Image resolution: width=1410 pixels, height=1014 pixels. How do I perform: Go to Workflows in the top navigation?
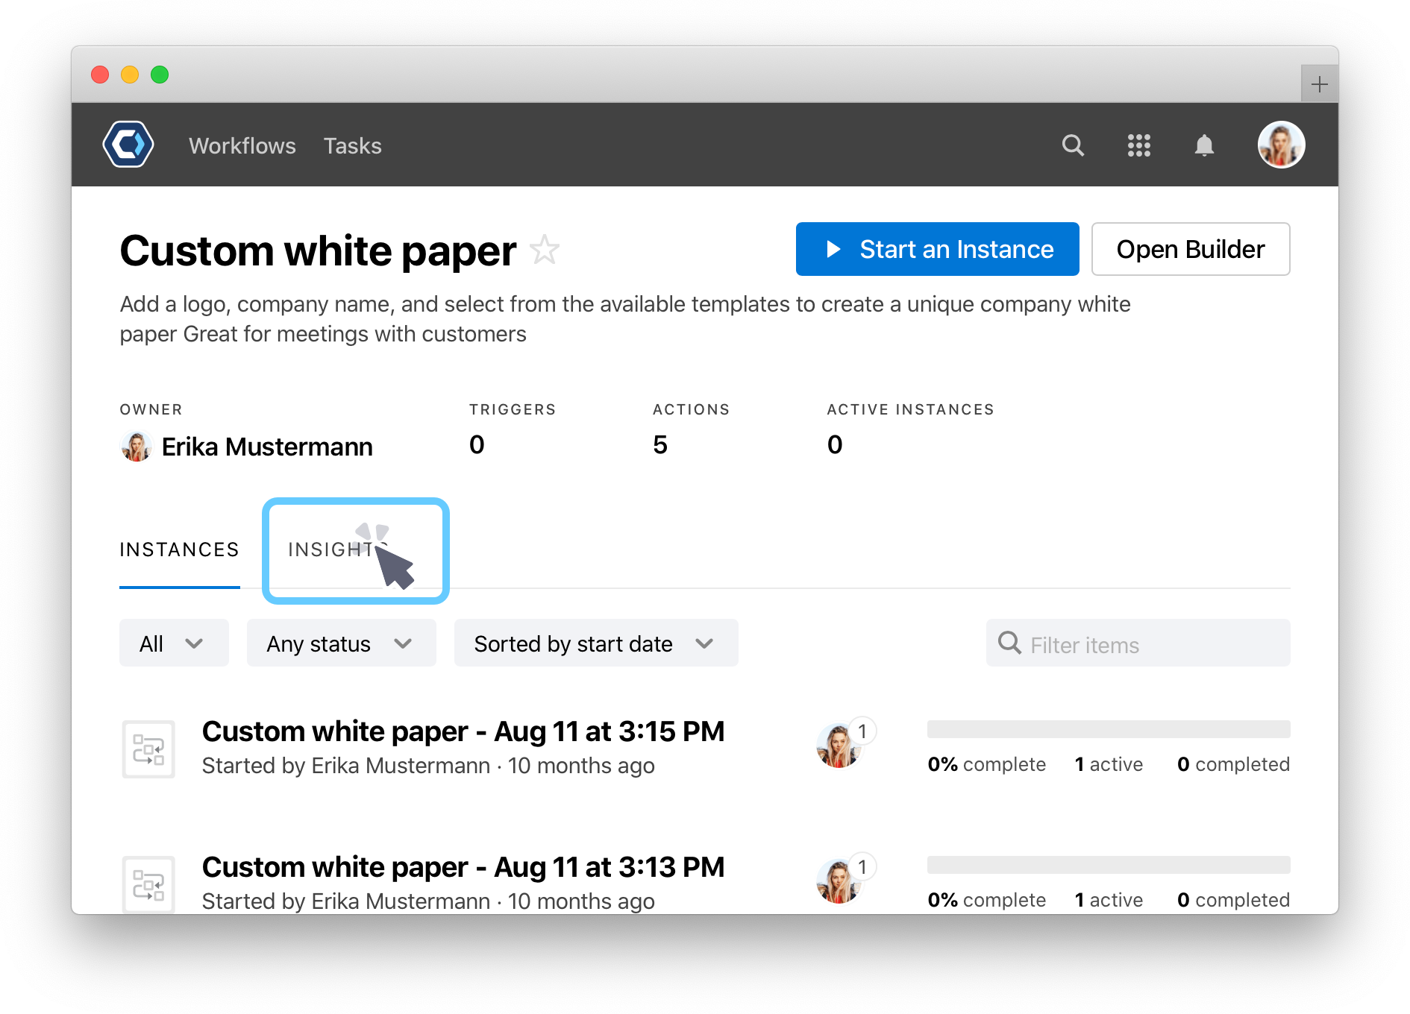tap(242, 145)
